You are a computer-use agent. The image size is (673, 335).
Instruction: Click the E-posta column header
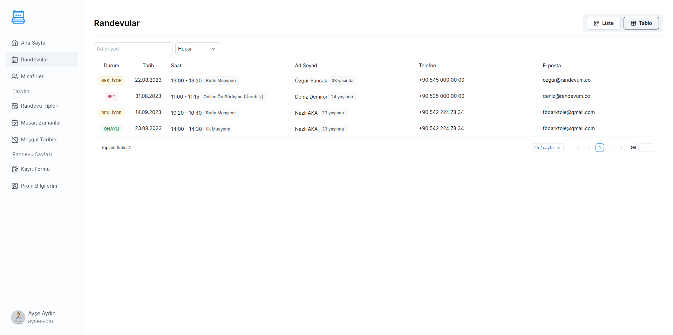552,66
